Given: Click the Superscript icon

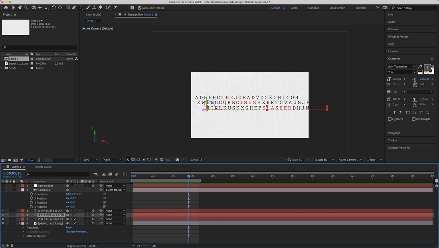Looking at the screenshot, I should pyautogui.click(x=421, y=112).
